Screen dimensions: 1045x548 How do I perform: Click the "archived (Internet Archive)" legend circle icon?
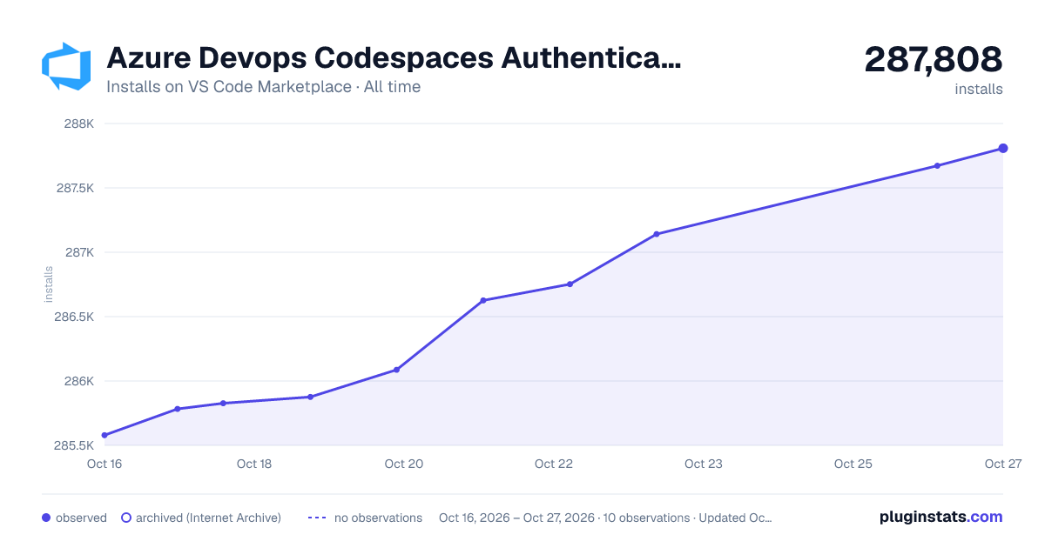click(x=125, y=518)
